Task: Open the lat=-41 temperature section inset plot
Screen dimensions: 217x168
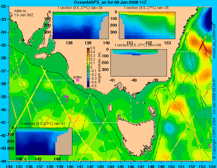Action: (44, 141)
